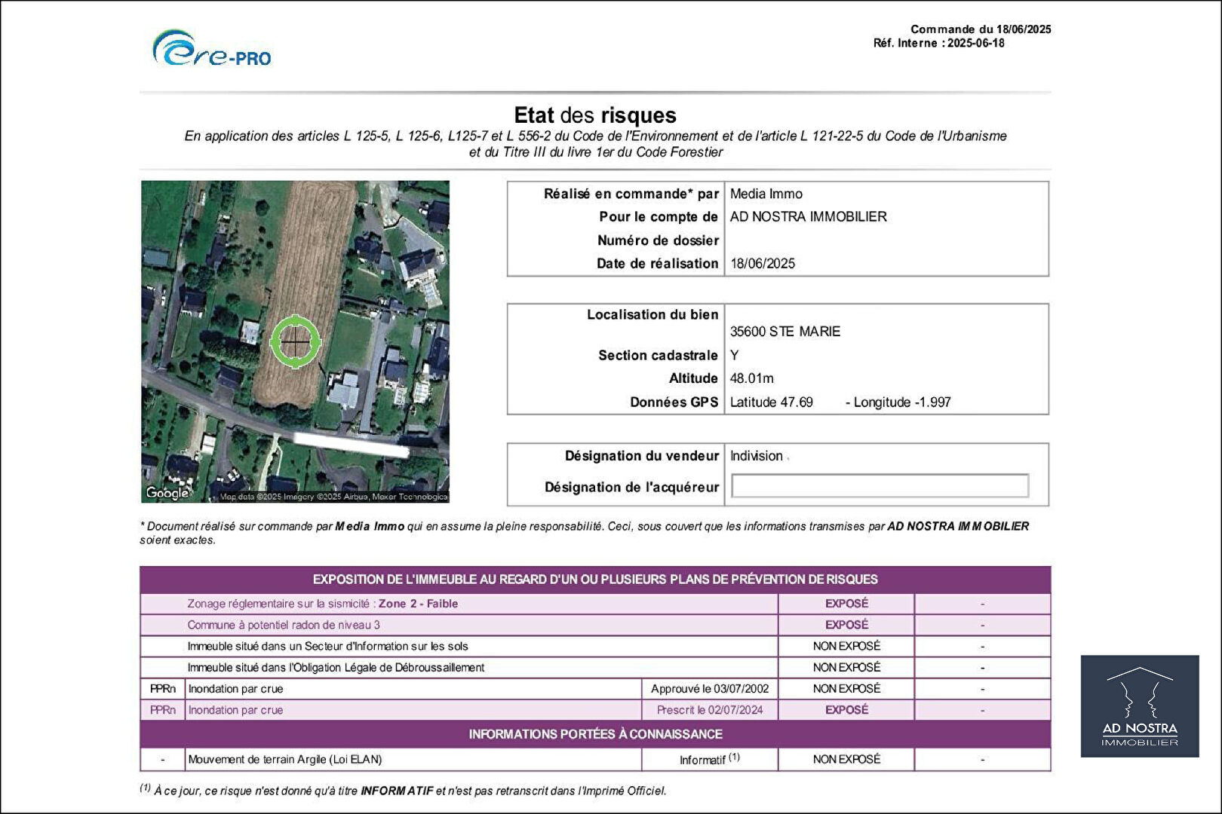This screenshot has height=814, width=1222.
Task: Click EXPOSÉ status in the radon row
Action: click(x=846, y=625)
